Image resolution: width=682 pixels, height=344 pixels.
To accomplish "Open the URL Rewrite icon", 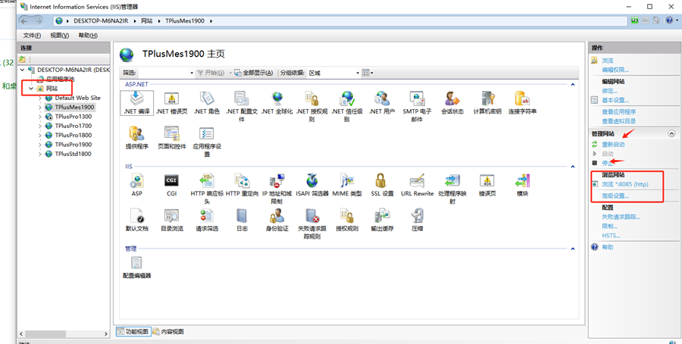I will pyautogui.click(x=417, y=184).
